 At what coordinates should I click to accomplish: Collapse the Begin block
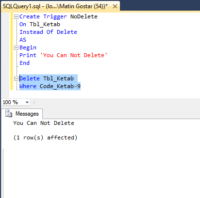click(16, 47)
